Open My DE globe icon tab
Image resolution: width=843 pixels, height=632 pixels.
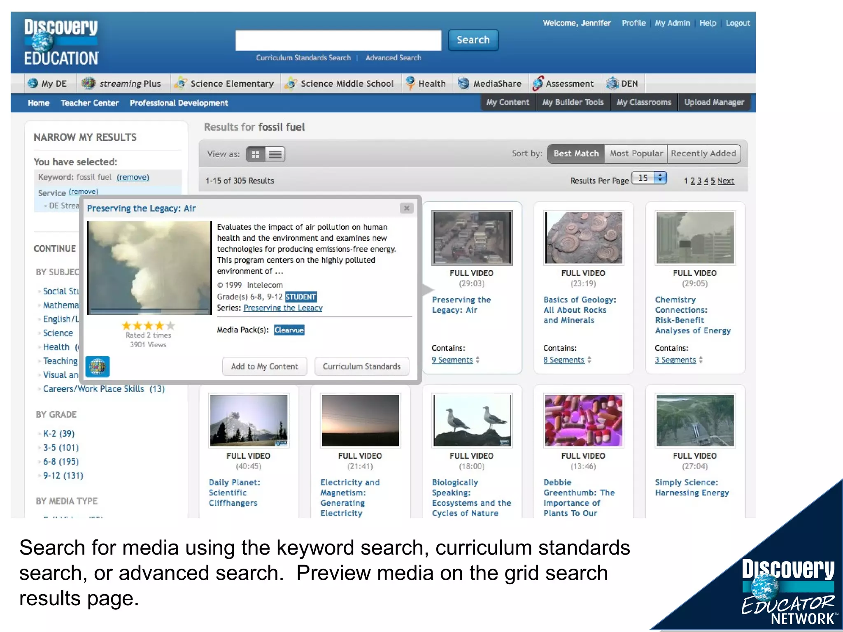(x=47, y=84)
